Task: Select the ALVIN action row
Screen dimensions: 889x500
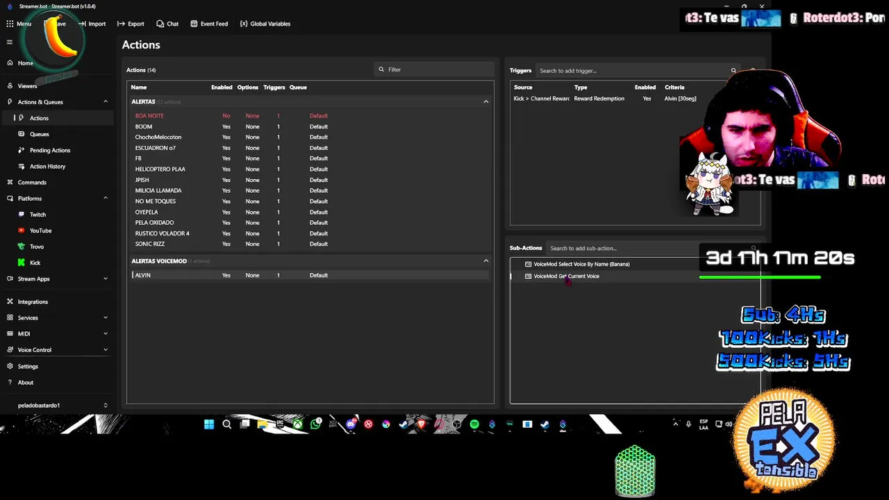Action: [310, 275]
